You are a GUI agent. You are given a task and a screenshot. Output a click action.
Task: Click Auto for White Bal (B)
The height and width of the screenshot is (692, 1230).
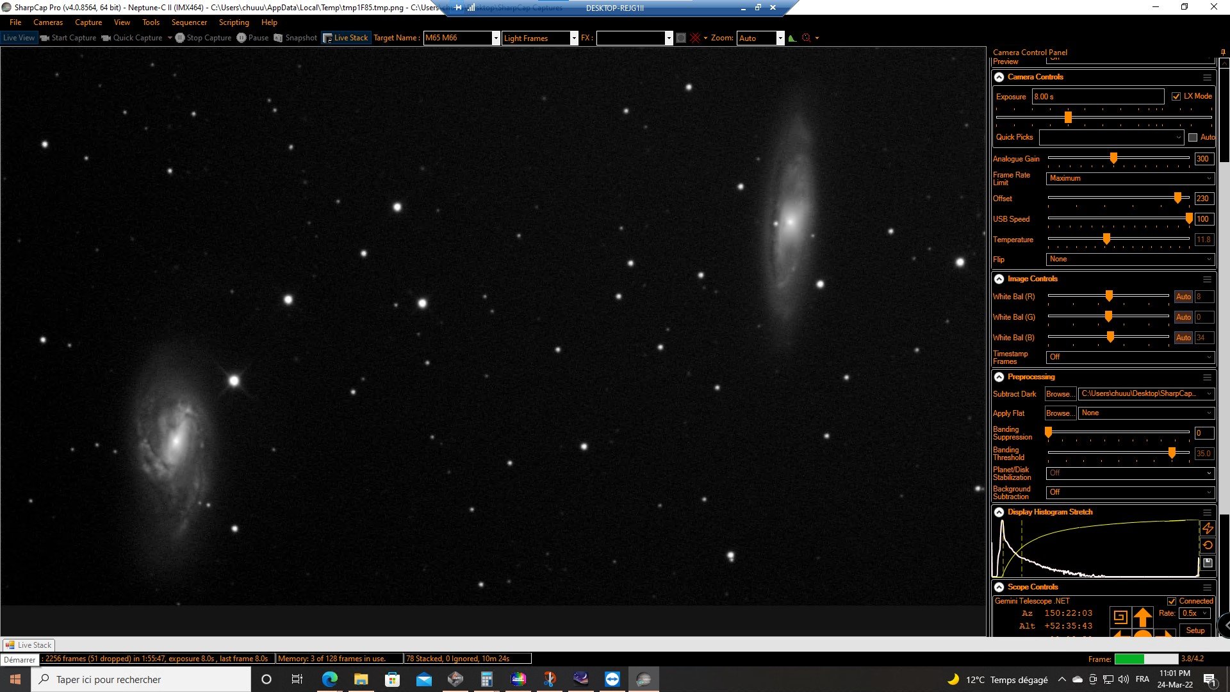click(x=1183, y=338)
